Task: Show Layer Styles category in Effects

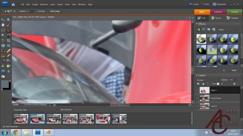Action: pyautogui.click(x=204, y=29)
